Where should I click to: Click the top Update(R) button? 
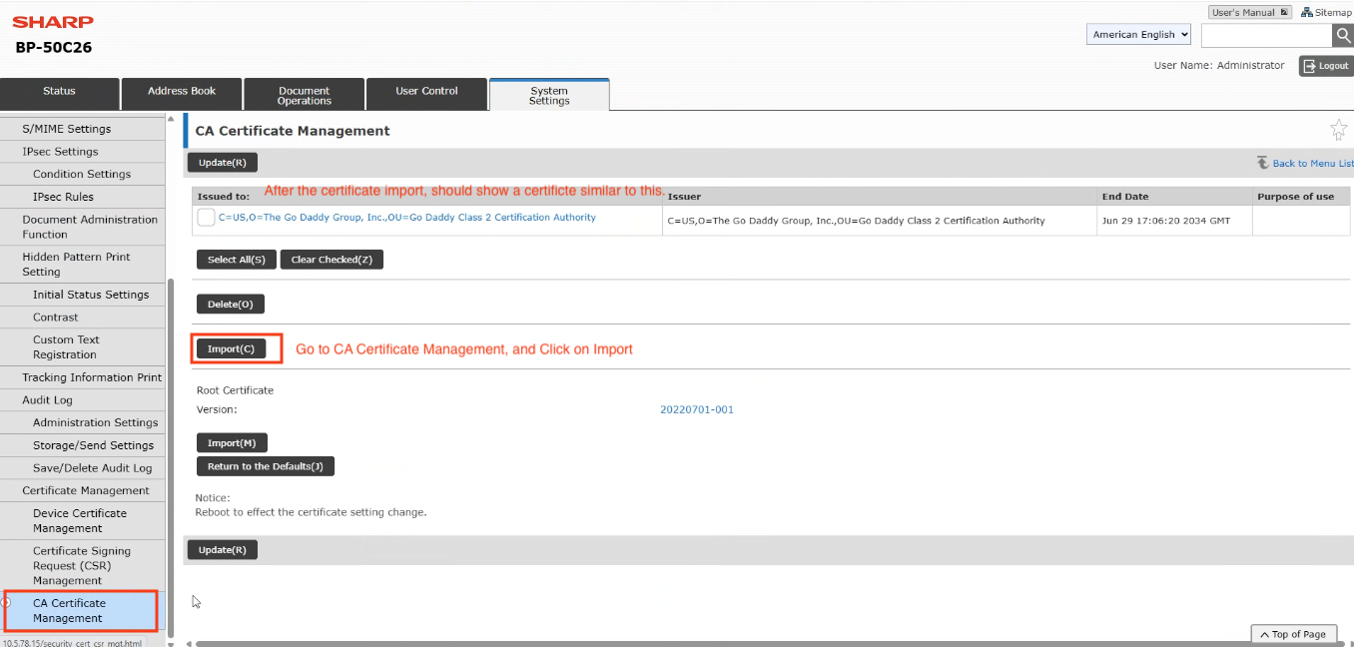click(223, 163)
